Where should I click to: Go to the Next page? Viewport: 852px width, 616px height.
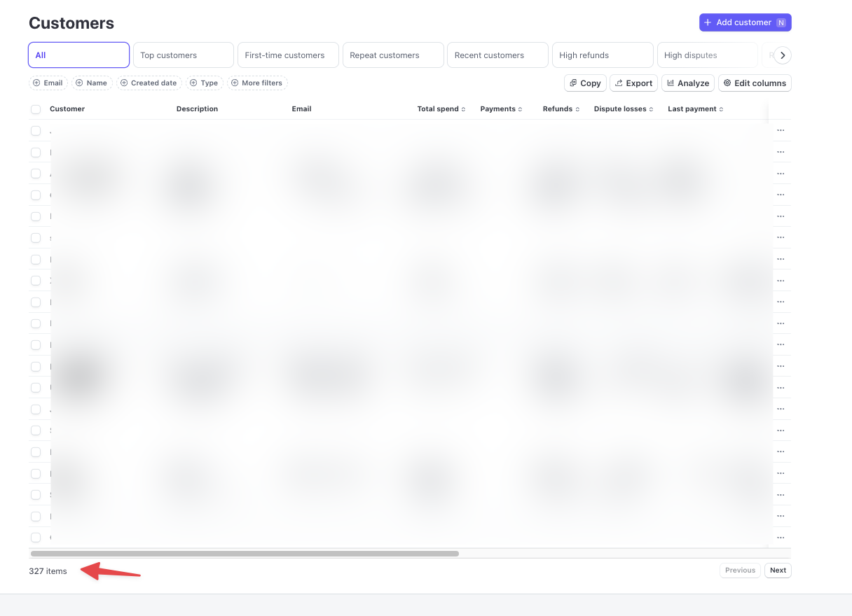pyautogui.click(x=778, y=570)
